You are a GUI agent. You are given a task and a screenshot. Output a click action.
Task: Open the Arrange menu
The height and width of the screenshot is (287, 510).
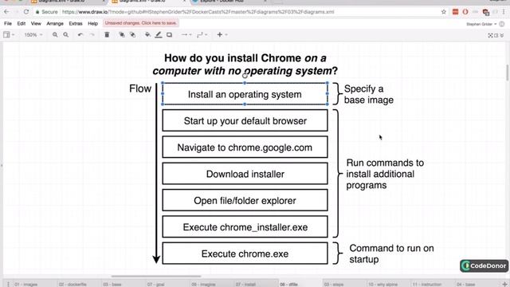click(55, 23)
